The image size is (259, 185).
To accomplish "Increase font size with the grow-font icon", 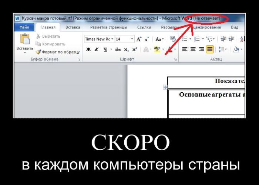I will 139,39.
